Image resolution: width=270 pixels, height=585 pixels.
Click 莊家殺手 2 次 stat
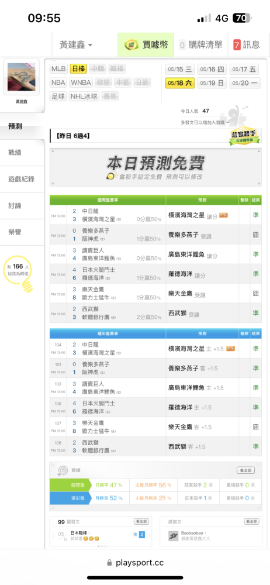click(198, 485)
